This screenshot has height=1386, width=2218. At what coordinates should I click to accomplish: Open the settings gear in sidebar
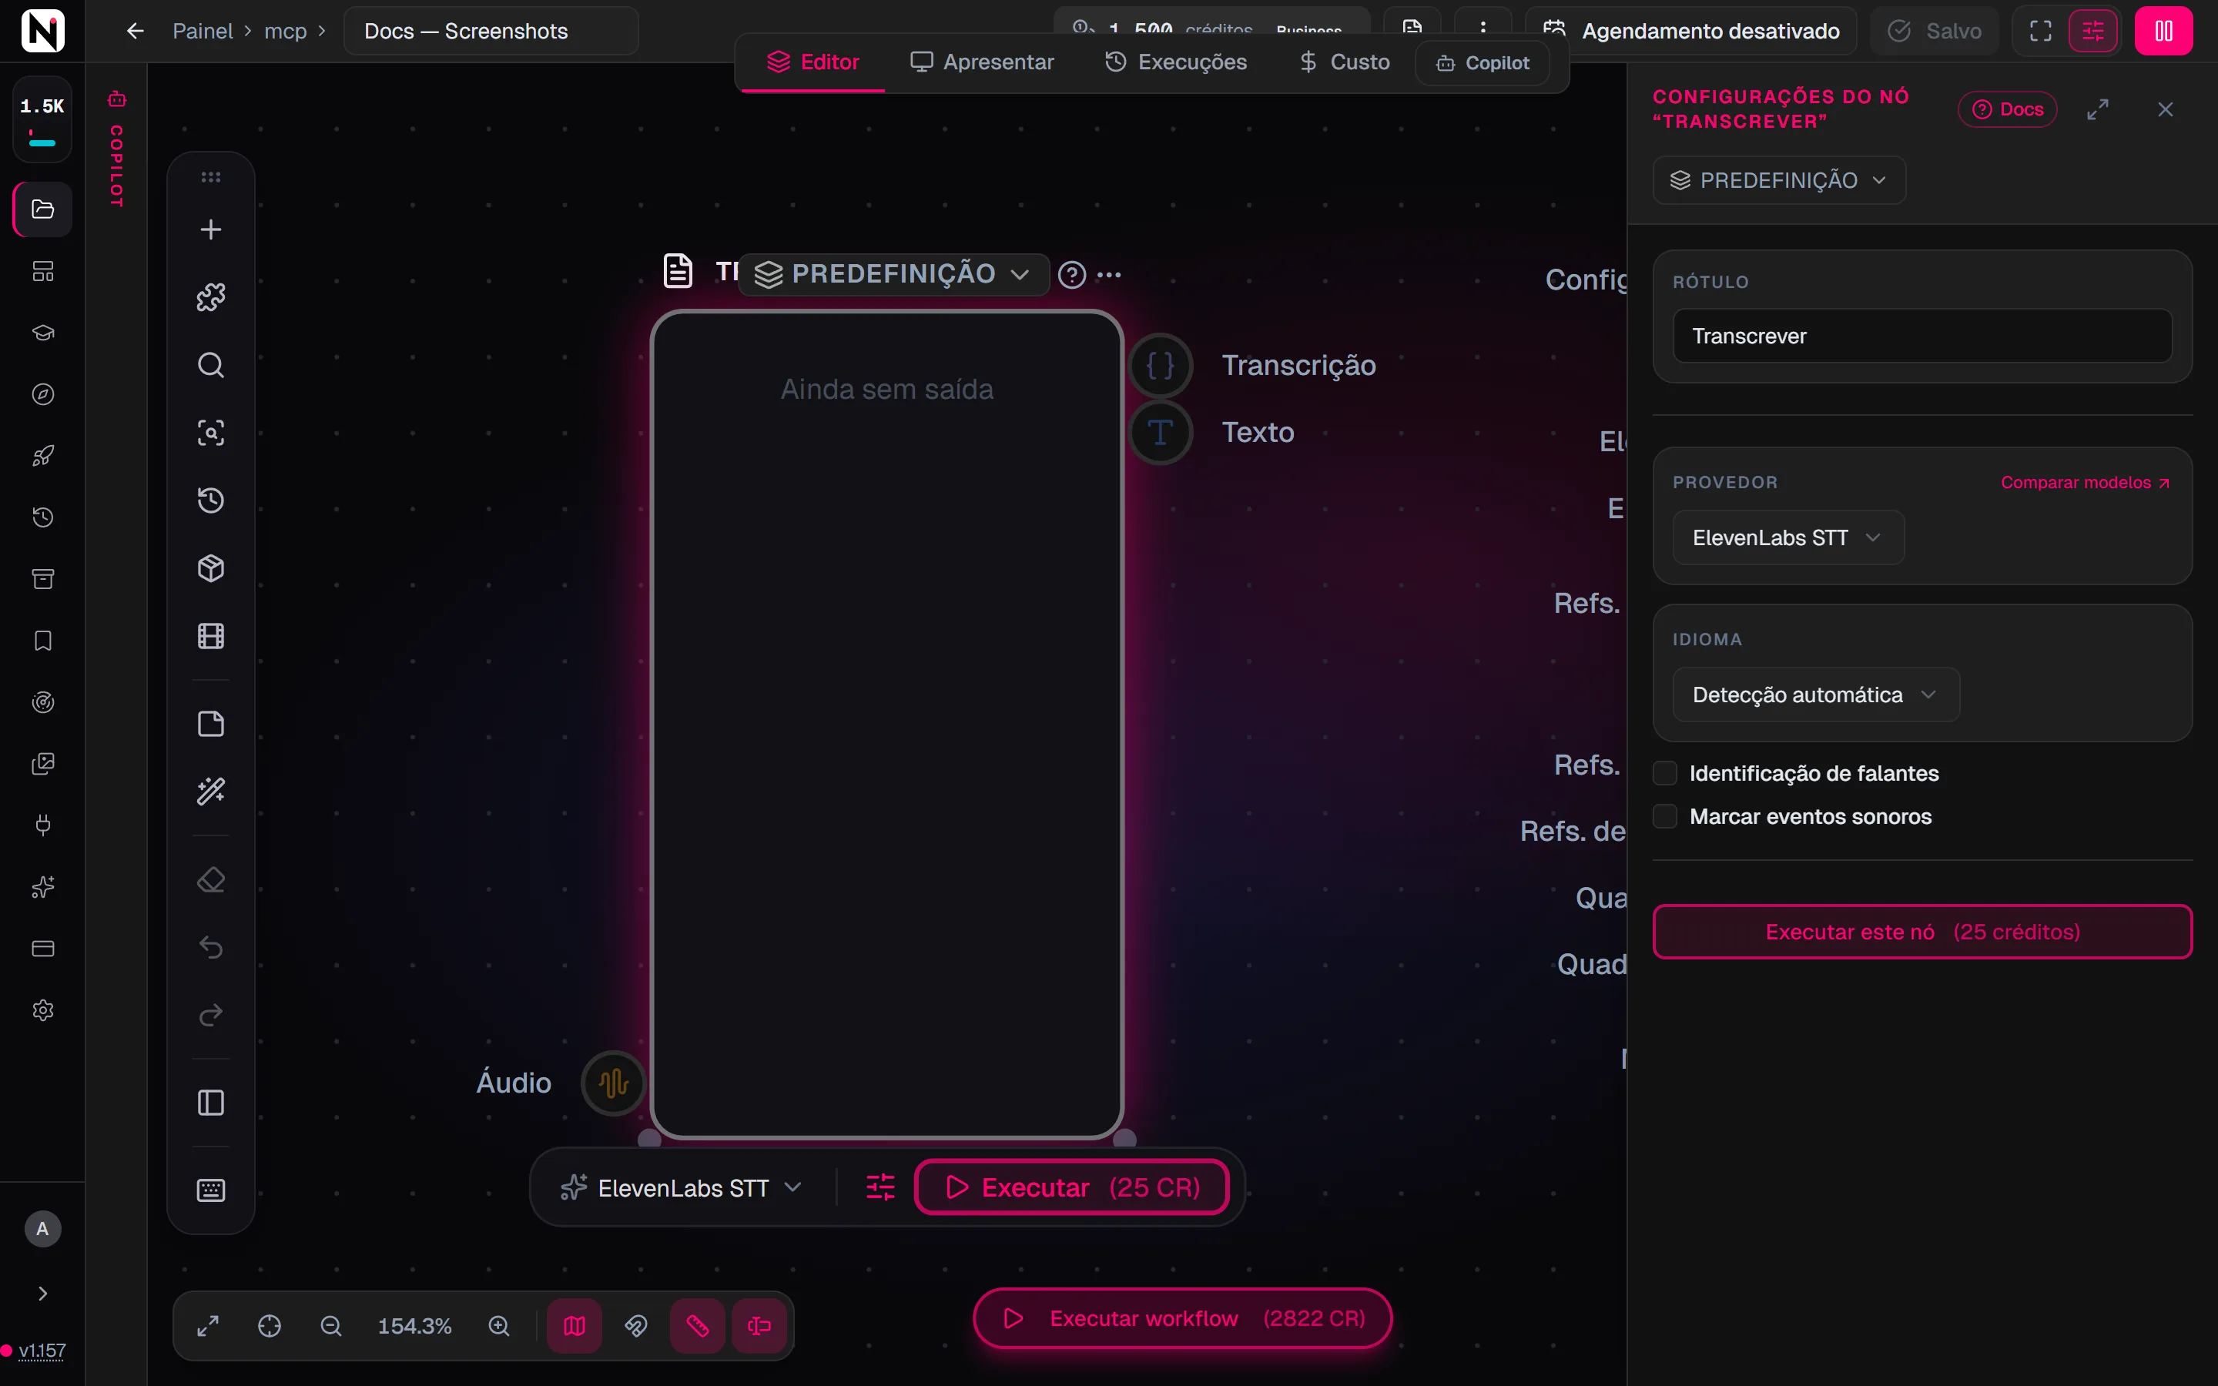tap(43, 1010)
